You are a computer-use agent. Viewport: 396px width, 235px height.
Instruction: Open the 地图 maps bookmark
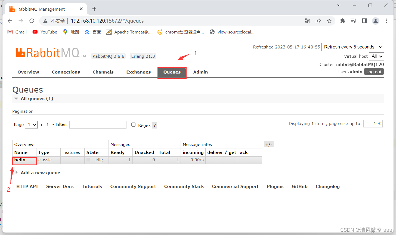click(x=71, y=32)
